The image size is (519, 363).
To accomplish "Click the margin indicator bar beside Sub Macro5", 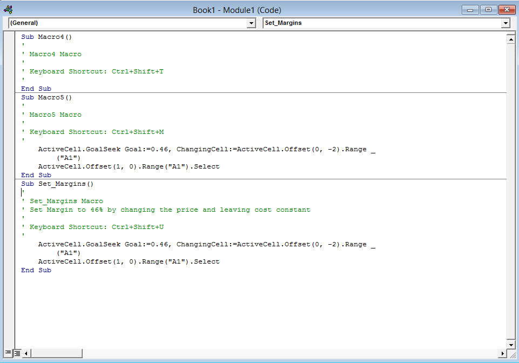I will point(9,97).
